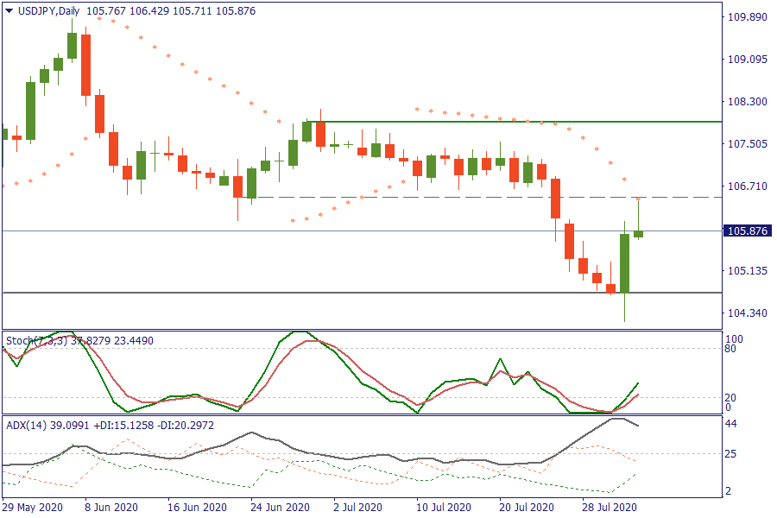The height and width of the screenshot is (518, 777).
Task: Select the +DI:15.1258 value text
Action: pyautogui.click(x=123, y=426)
